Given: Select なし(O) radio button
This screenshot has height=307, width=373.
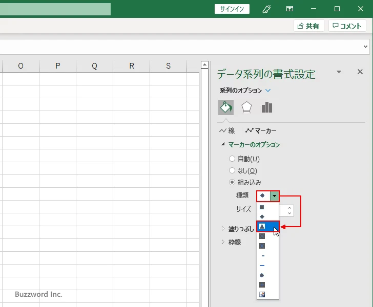Looking at the screenshot, I should 232,170.
